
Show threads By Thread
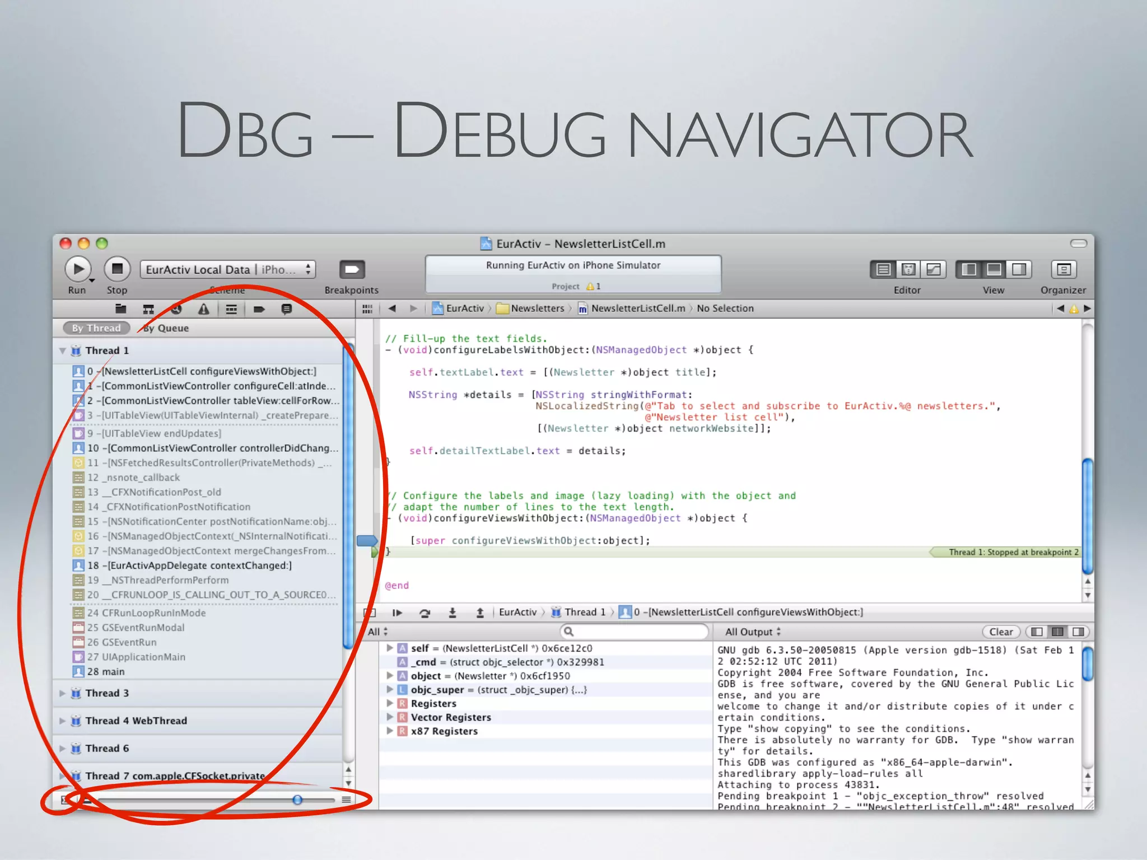96,328
